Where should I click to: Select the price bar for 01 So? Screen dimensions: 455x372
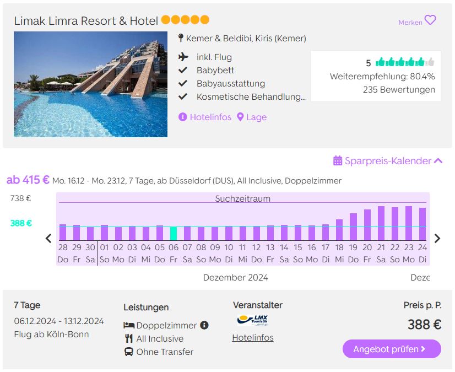click(105, 233)
